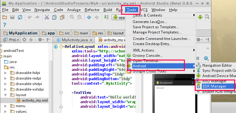The width and height of the screenshot is (236, 113).
Task: Click the collapse all icon in Project panel
Action: pos(31,40)
